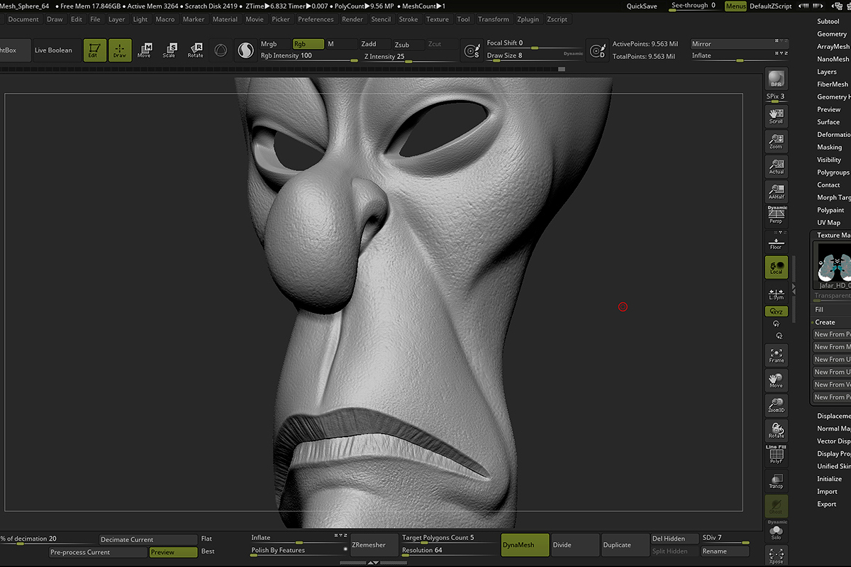Screen dimensions: 851x567
Task: Activate Edit mode button
Action: [95, 50]
